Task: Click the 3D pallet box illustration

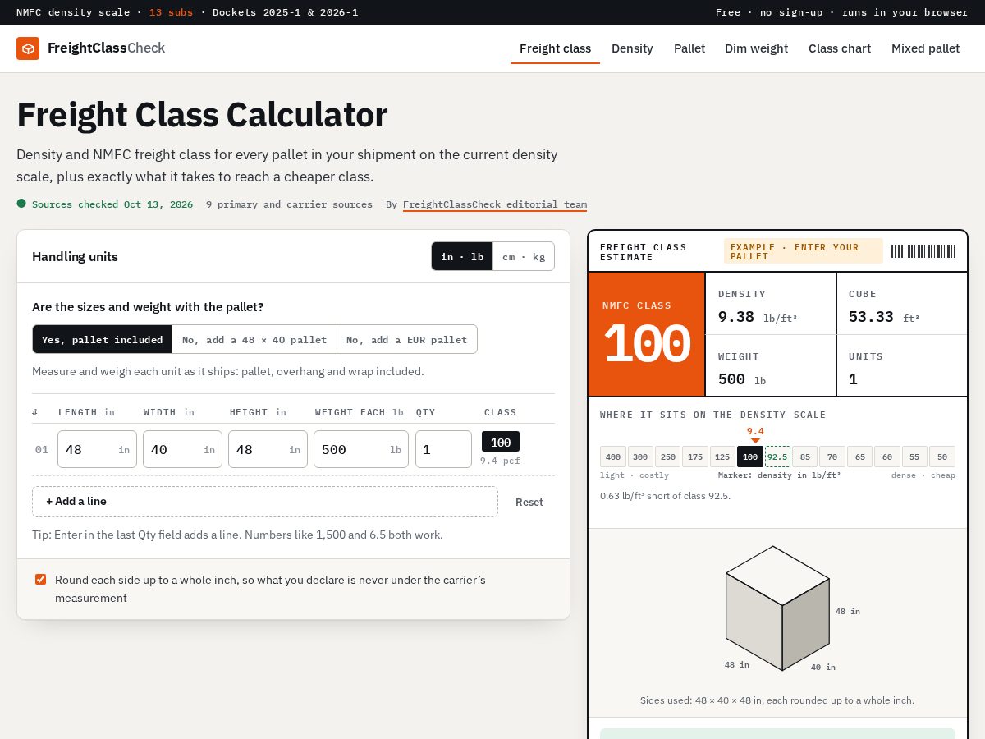Action: click(x=777, y=608)
